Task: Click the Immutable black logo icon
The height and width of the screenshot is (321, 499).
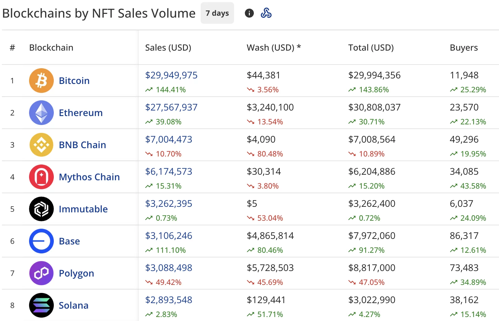Action: pos(41,209)
